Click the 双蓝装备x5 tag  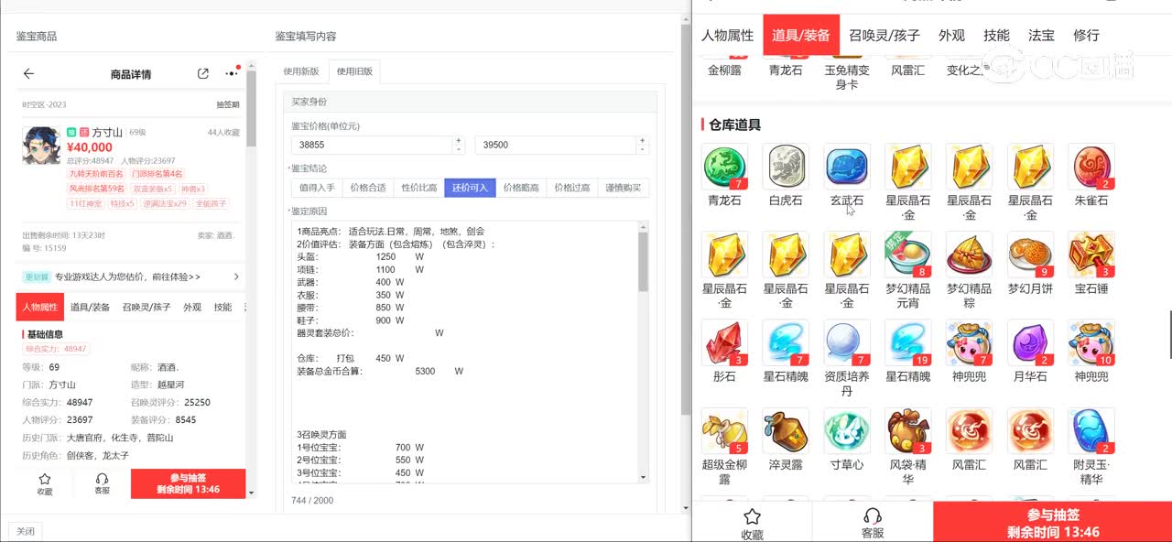point(153,189)
